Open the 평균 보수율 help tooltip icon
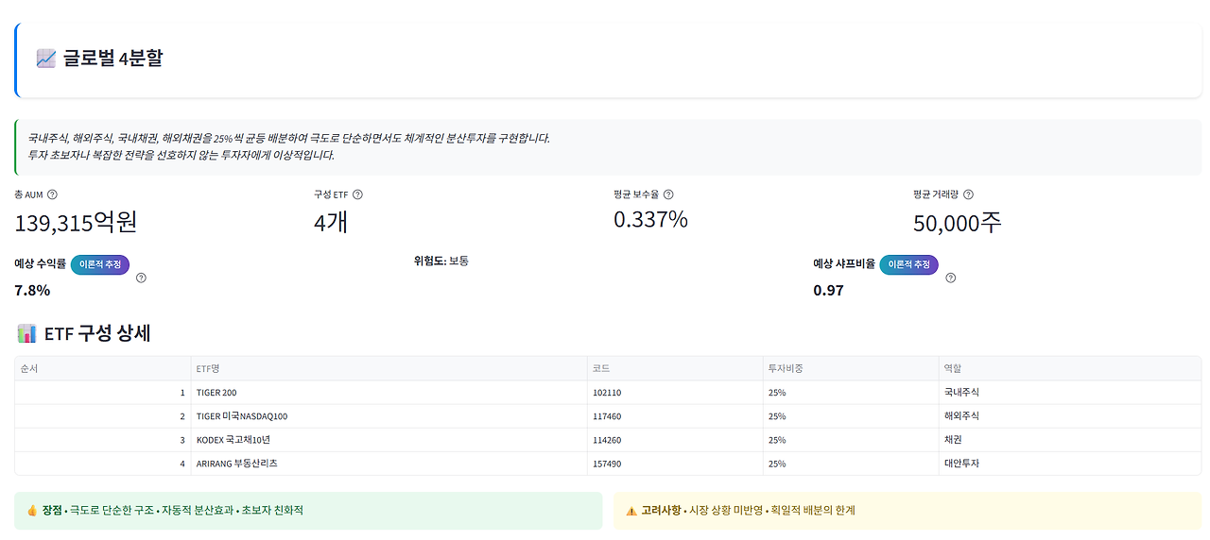This screenshot has height=540, width=1210. coord(668,194)
